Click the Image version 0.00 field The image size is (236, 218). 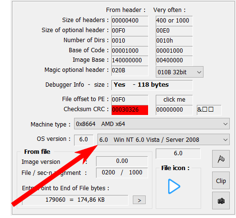(122, 161)
